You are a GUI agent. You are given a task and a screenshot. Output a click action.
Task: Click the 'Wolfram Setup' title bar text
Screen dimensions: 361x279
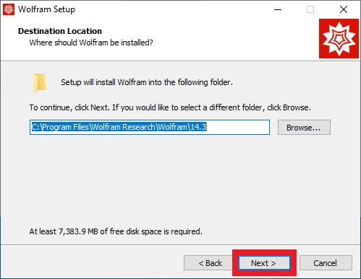click(46, 9)
